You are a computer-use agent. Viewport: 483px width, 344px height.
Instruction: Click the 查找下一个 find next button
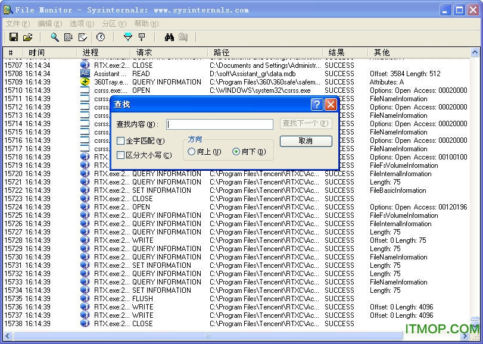306,123
